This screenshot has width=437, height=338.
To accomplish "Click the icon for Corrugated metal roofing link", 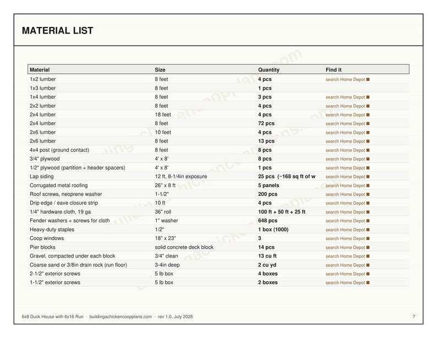I will 368,186.
